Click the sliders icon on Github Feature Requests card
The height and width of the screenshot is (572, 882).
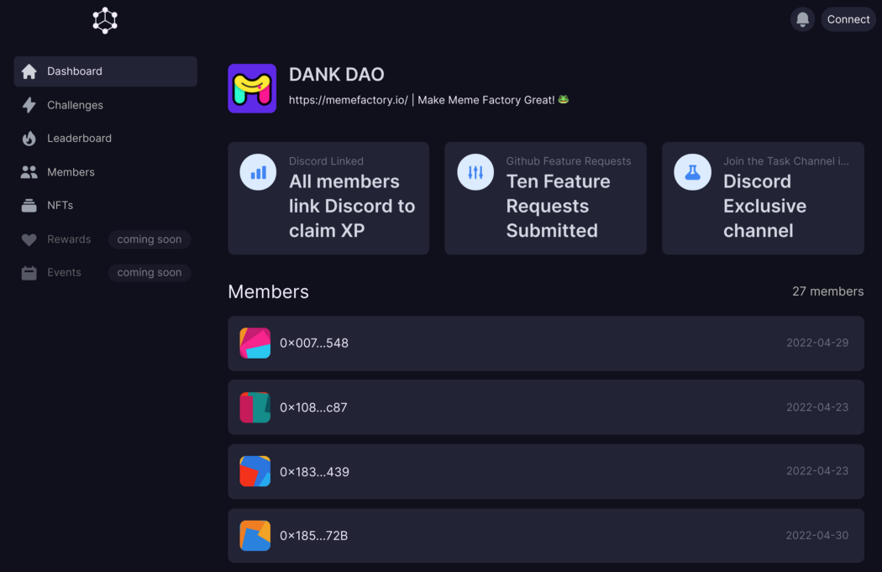(x=475, y=172)
